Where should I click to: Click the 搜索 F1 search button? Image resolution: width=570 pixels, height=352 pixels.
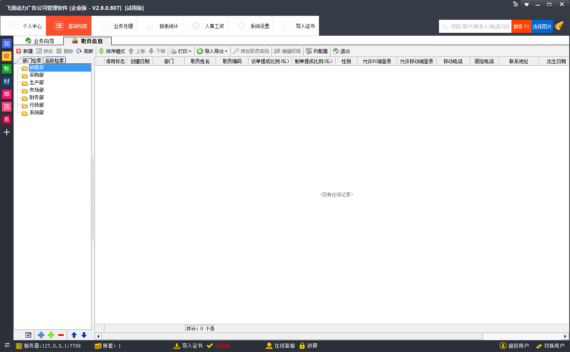[x=521, y=26]
